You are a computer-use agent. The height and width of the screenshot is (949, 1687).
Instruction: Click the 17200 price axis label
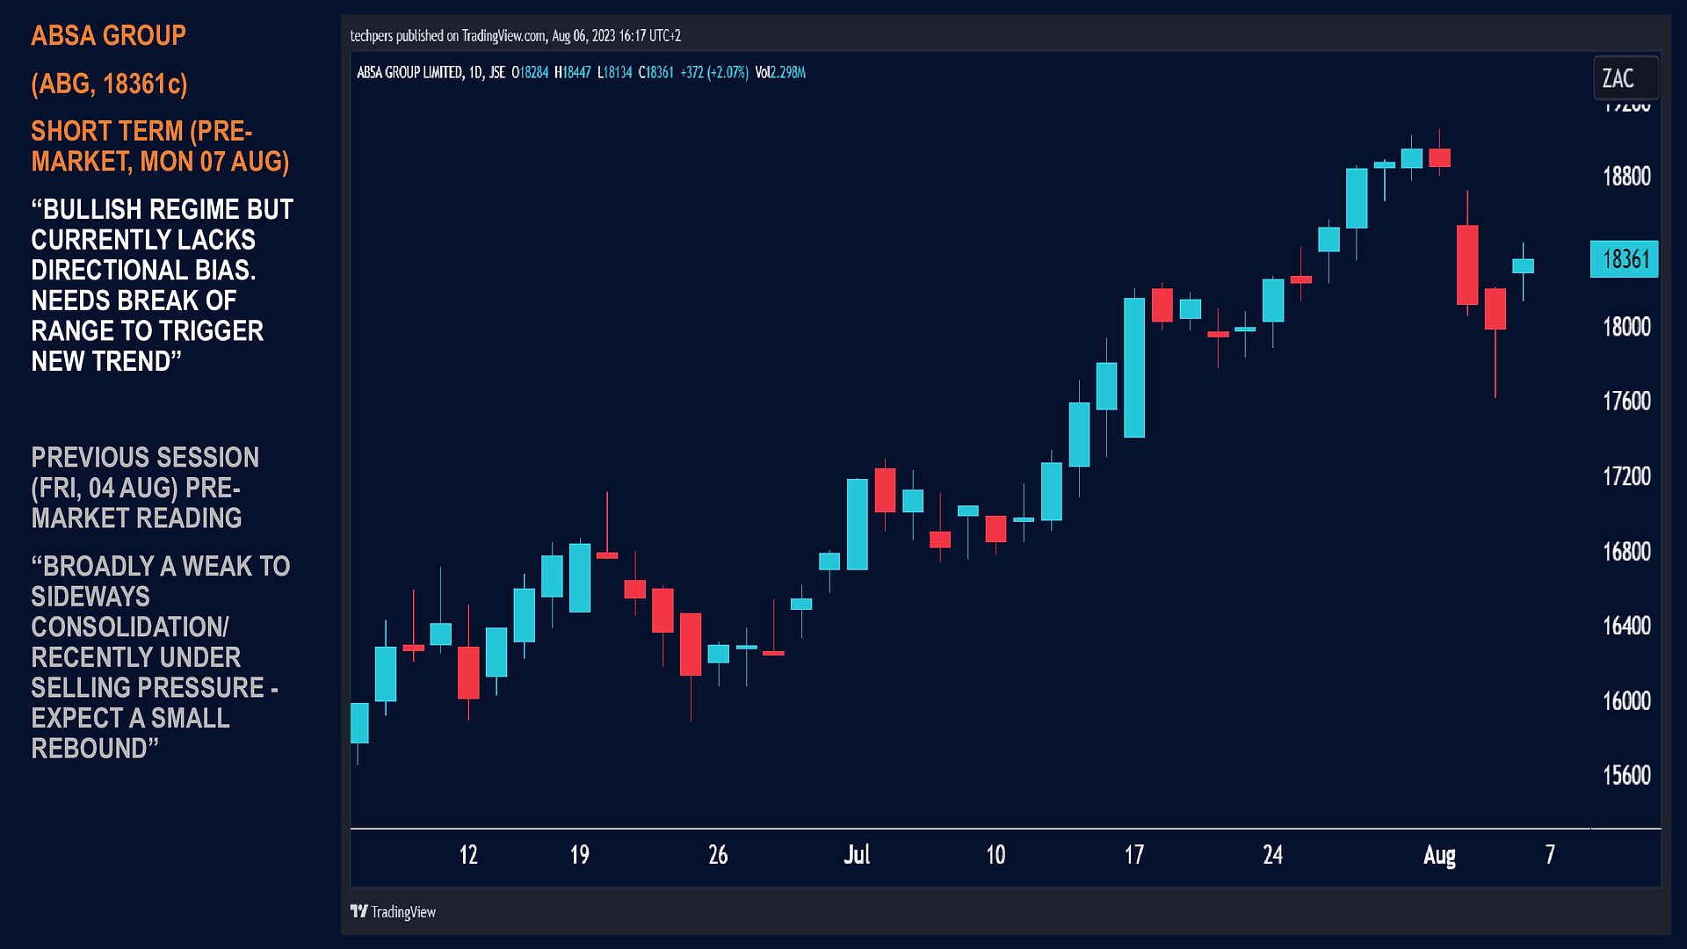point(1626,475)
